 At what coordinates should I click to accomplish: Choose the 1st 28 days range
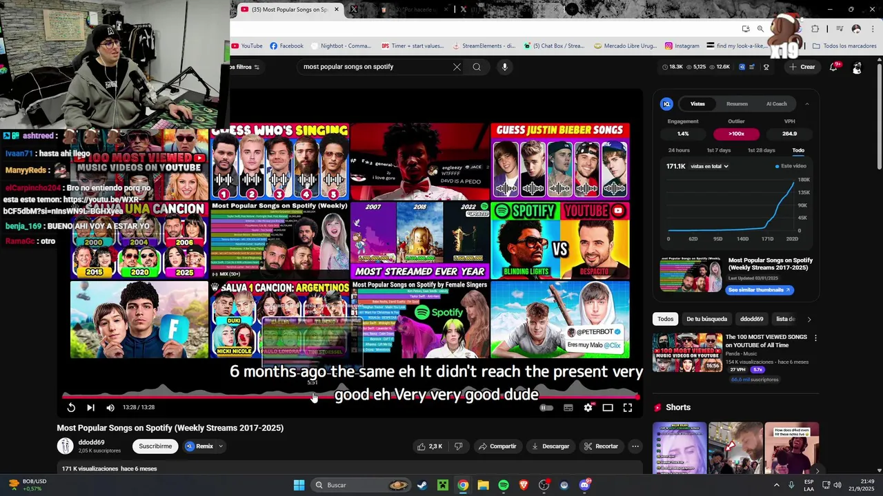coord(762,150)
